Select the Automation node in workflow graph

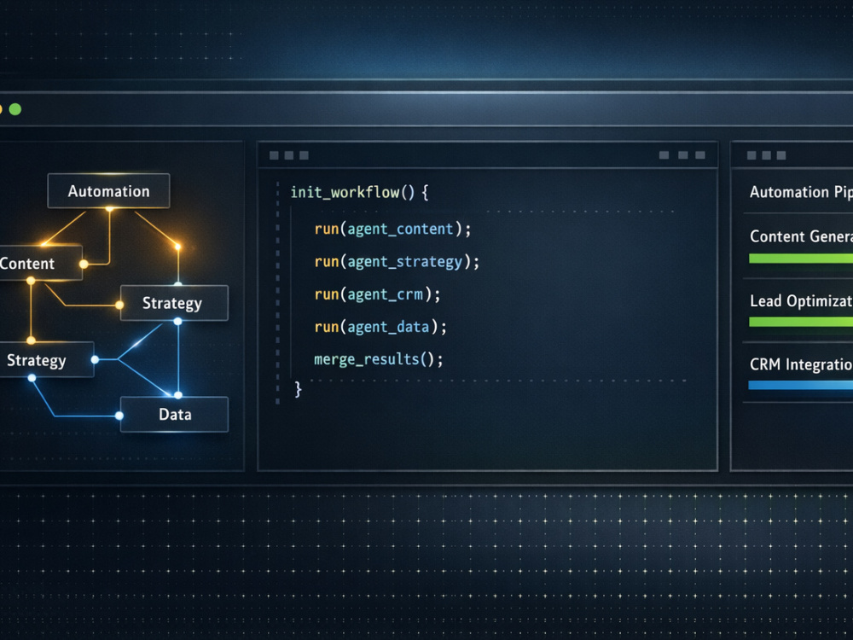tap(109, 191)
